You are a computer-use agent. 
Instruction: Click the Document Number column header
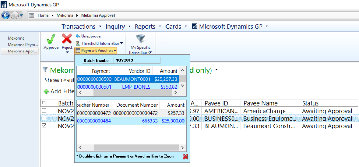(x=137, y=105)
